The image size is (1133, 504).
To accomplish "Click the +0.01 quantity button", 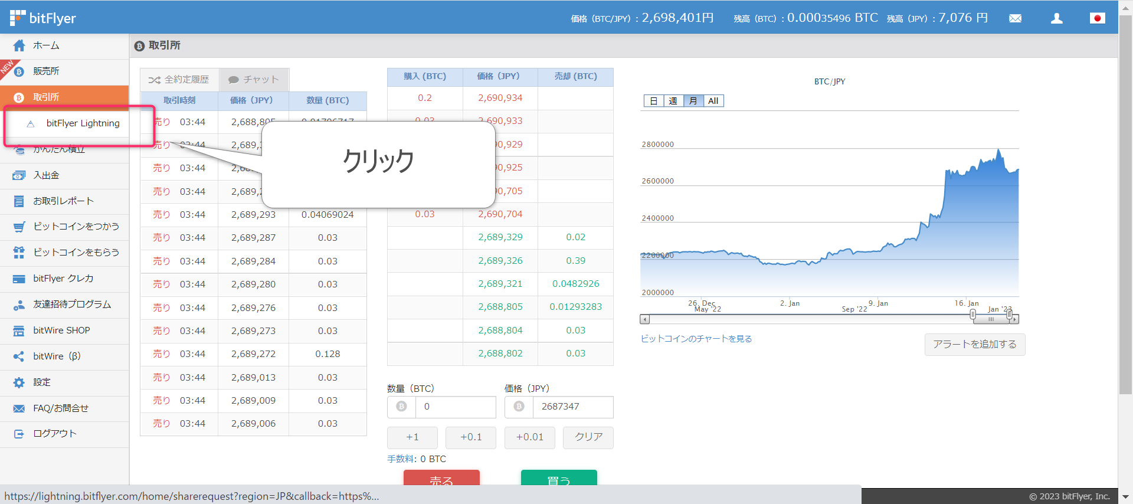I will (x=530, y=437).
